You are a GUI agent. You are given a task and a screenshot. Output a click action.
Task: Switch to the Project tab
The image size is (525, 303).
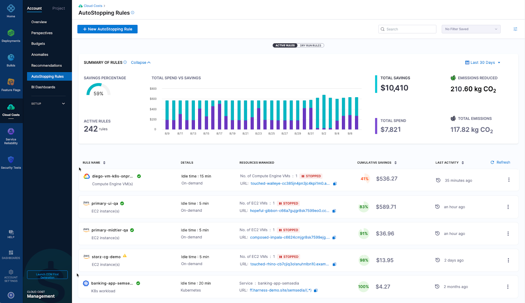coord(59,9)
